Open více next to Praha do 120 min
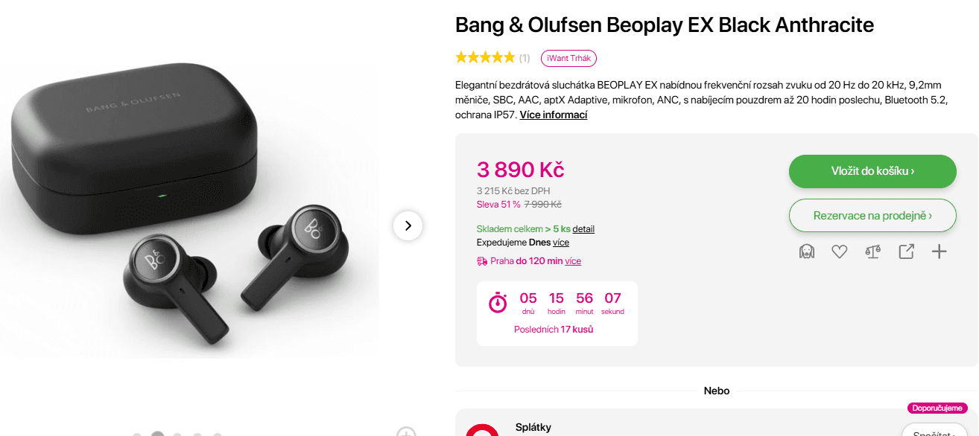This screenshot has width=979, height=436. 571,260
